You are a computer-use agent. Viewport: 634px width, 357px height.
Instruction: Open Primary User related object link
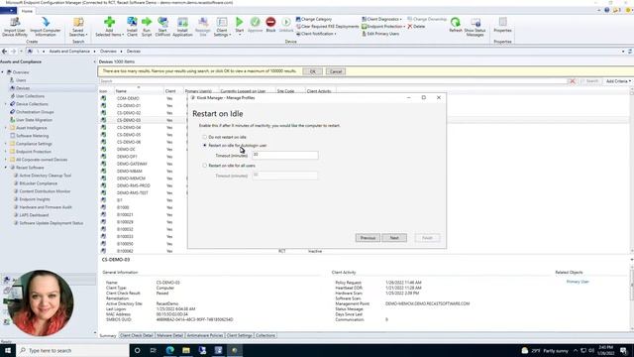coord(578,282)
